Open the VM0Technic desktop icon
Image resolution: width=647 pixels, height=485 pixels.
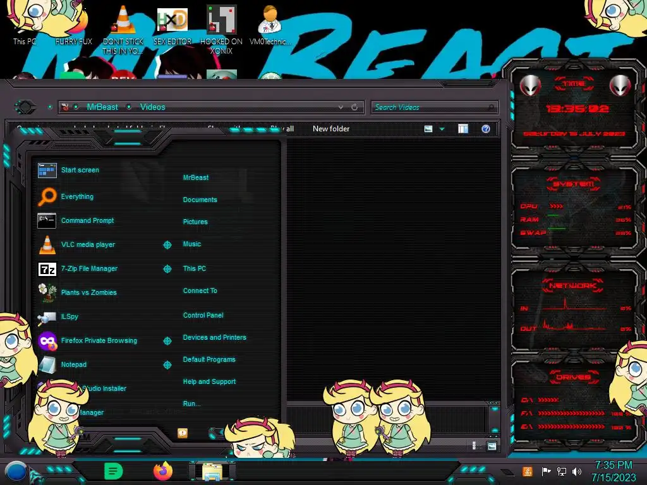(x=270, y=25)
